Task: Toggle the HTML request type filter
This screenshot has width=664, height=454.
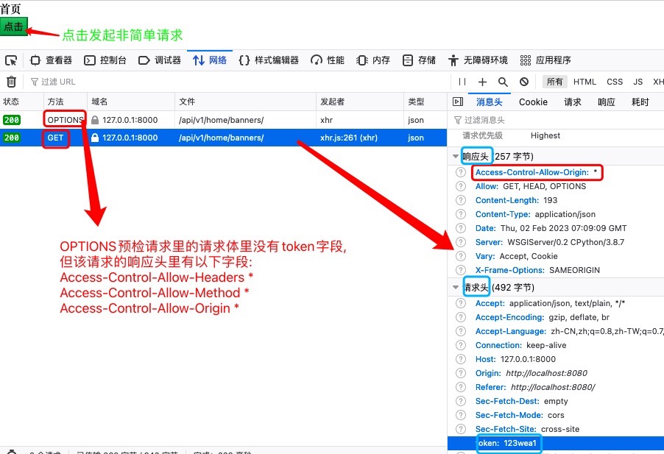Action: click(x=584, y=82)
